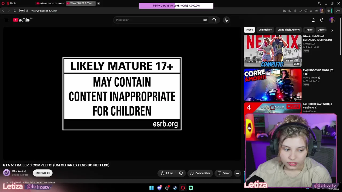Screen dimensions: 342x192
Task: Click the God of War live thumbnail
Action: 273,108
